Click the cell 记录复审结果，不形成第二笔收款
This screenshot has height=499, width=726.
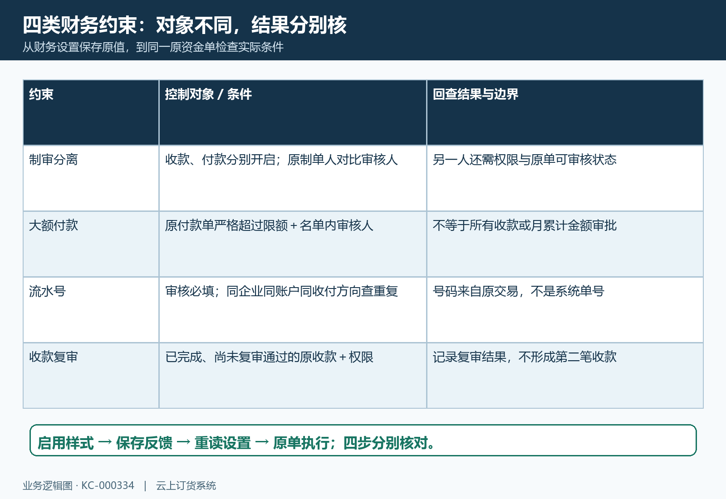[x=565, y=376]
